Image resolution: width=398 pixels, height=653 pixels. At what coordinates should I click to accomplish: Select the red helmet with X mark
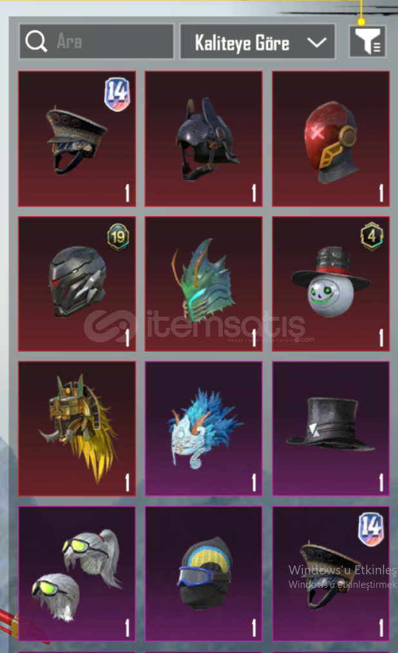[330, 139]
